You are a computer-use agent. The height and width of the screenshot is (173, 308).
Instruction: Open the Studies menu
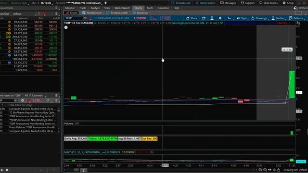click(x=278, y=18)
